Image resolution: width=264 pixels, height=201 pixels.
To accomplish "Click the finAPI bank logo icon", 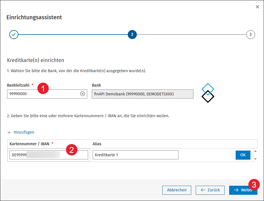I will [208, 93].
